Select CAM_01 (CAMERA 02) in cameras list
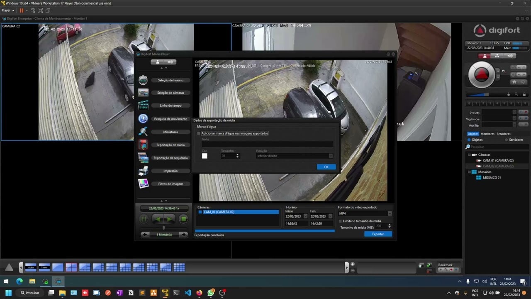Screen dimensions: 531x299 (238, 212)
